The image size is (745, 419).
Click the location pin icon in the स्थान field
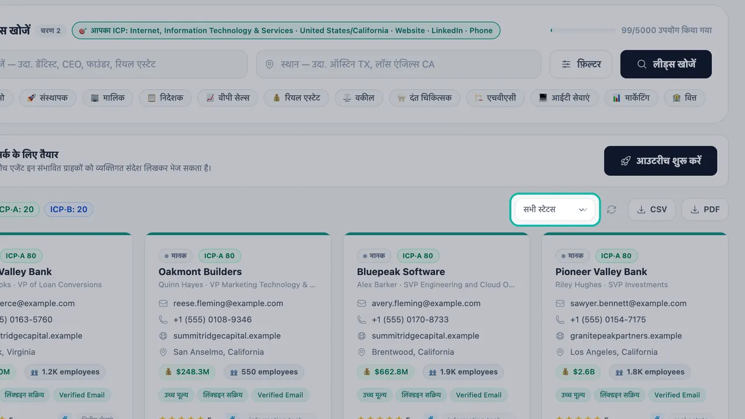[269, 64]
